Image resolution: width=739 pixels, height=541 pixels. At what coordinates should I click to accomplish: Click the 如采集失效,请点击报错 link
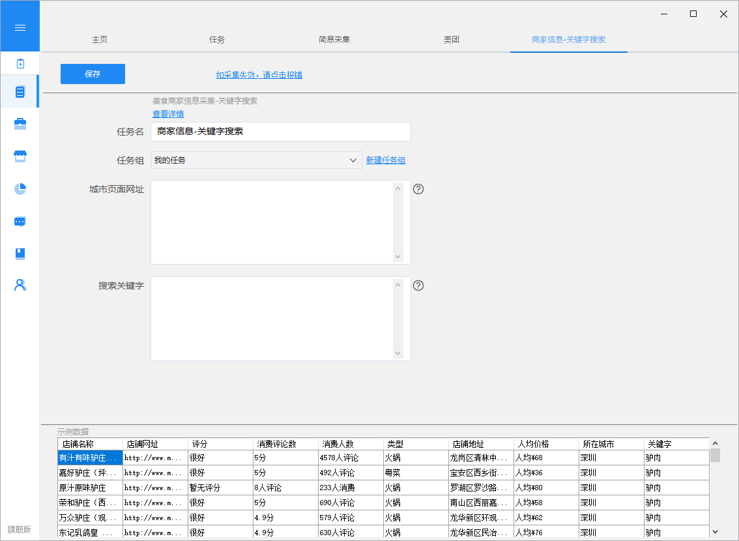pos(259,75)
